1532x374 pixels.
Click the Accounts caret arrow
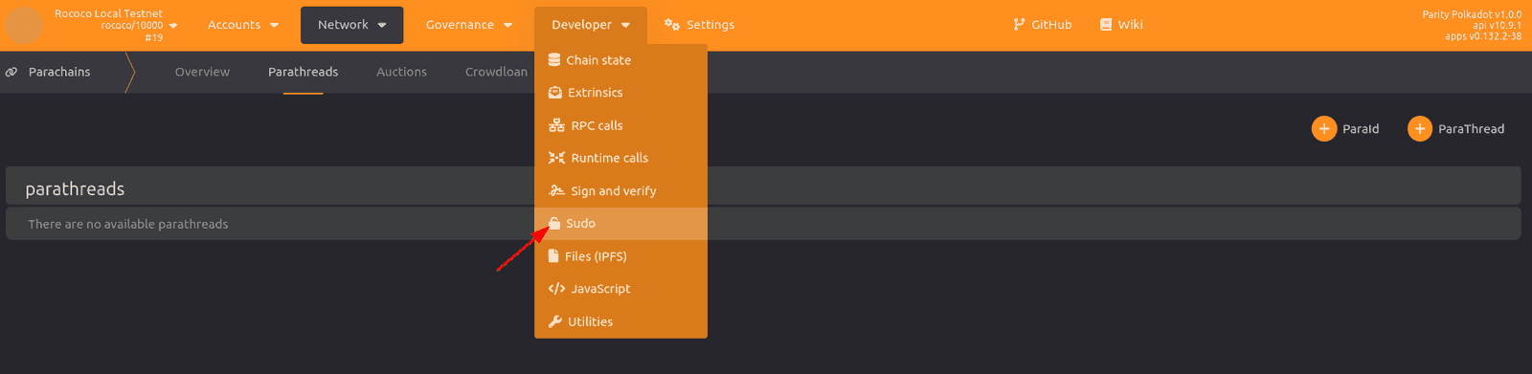275,25
